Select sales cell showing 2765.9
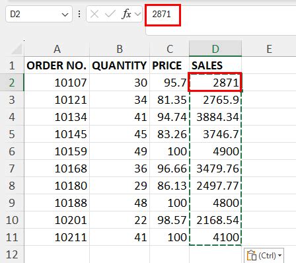This screenshot has width=296, height=263. (x=215, y=100)
